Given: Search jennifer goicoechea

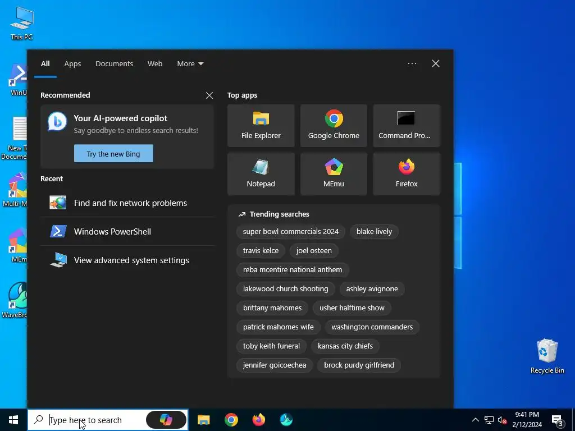Looking at the screenshot, I should pyautogui.click(x=274, y=365).
